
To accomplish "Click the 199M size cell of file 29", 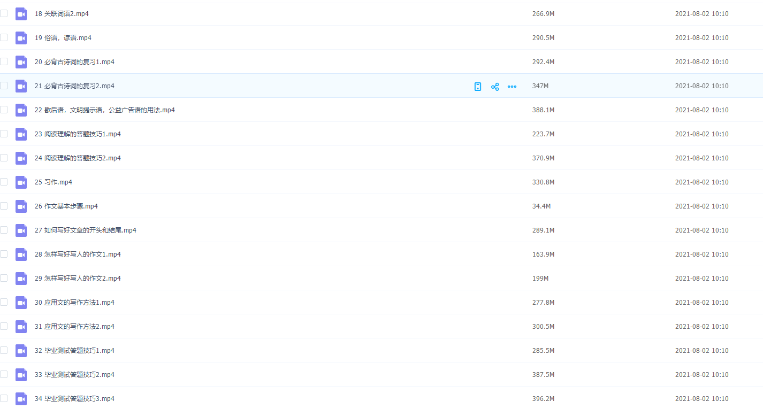I will (540, 279).
